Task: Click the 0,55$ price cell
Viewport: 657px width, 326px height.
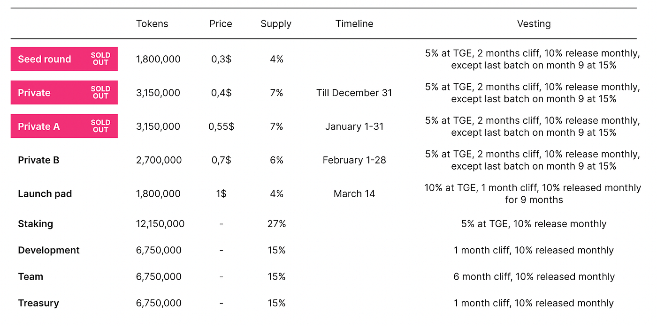Action: click(x=221, y=126)
